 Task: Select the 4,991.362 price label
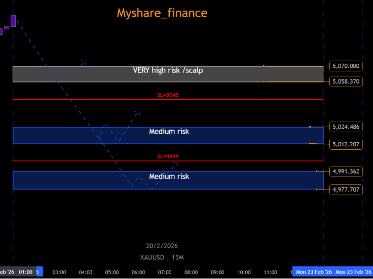[x=346, y=171]
